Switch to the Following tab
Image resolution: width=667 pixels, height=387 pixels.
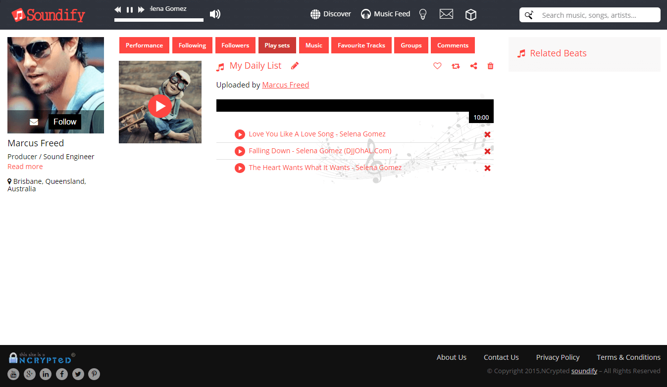tap(192, 45)
